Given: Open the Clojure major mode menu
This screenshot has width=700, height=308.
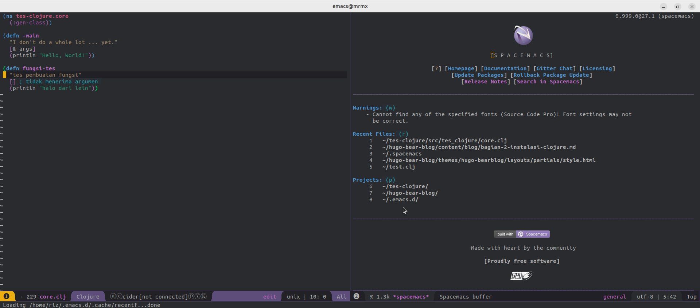Looking at the screenshot, I should [88, 297].
